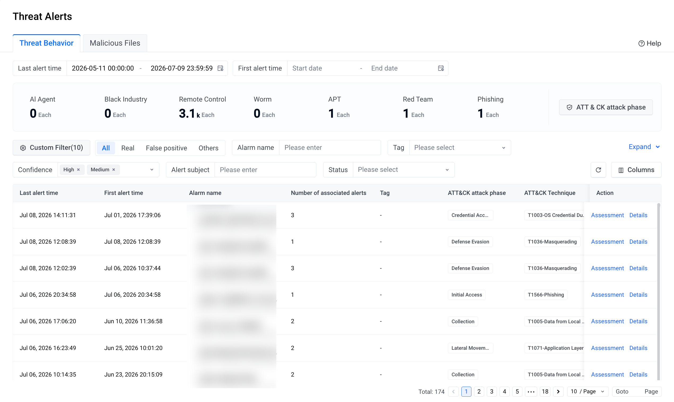Viewport: 674px width, 402px height.
Task: Switch to the Malicious Files tab
Action: pos(115,43)
